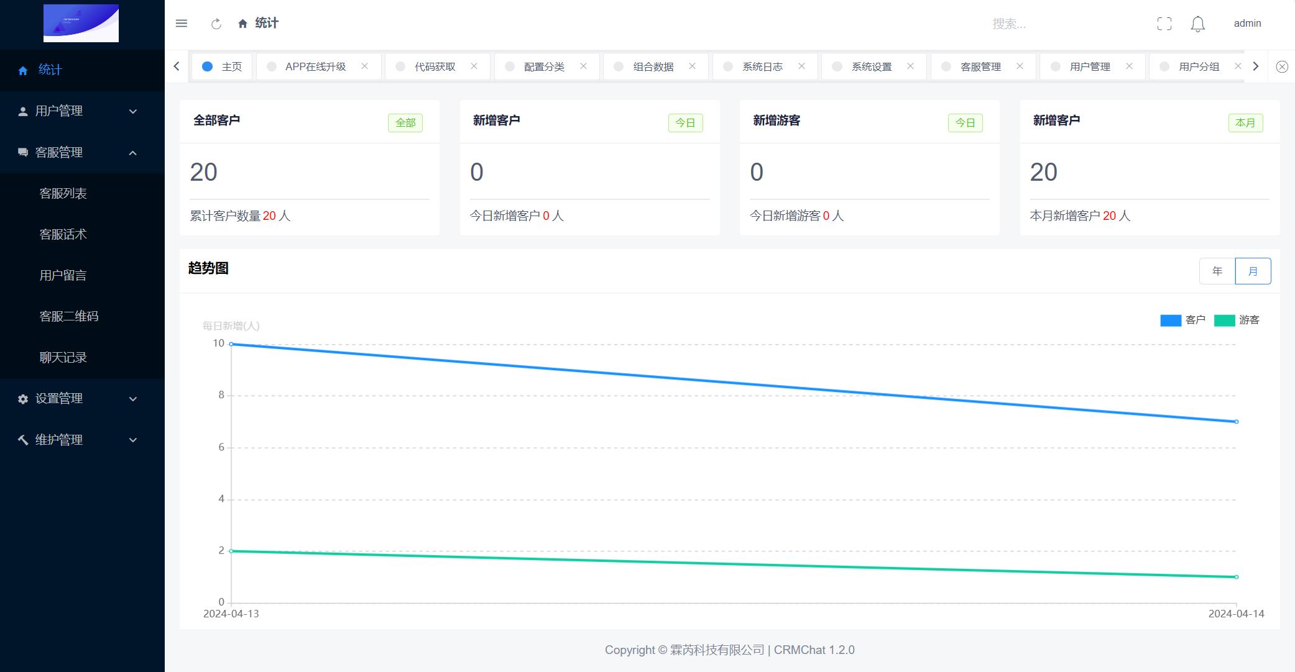Close all tabs with circled X icon

[x=1282, y=66]
